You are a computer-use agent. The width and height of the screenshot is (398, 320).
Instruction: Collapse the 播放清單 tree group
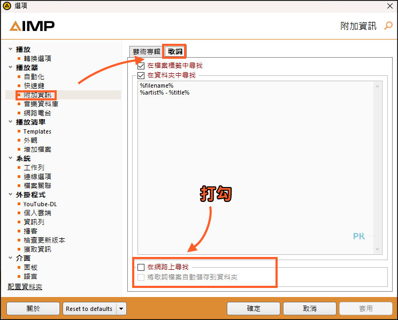[10, 122]
